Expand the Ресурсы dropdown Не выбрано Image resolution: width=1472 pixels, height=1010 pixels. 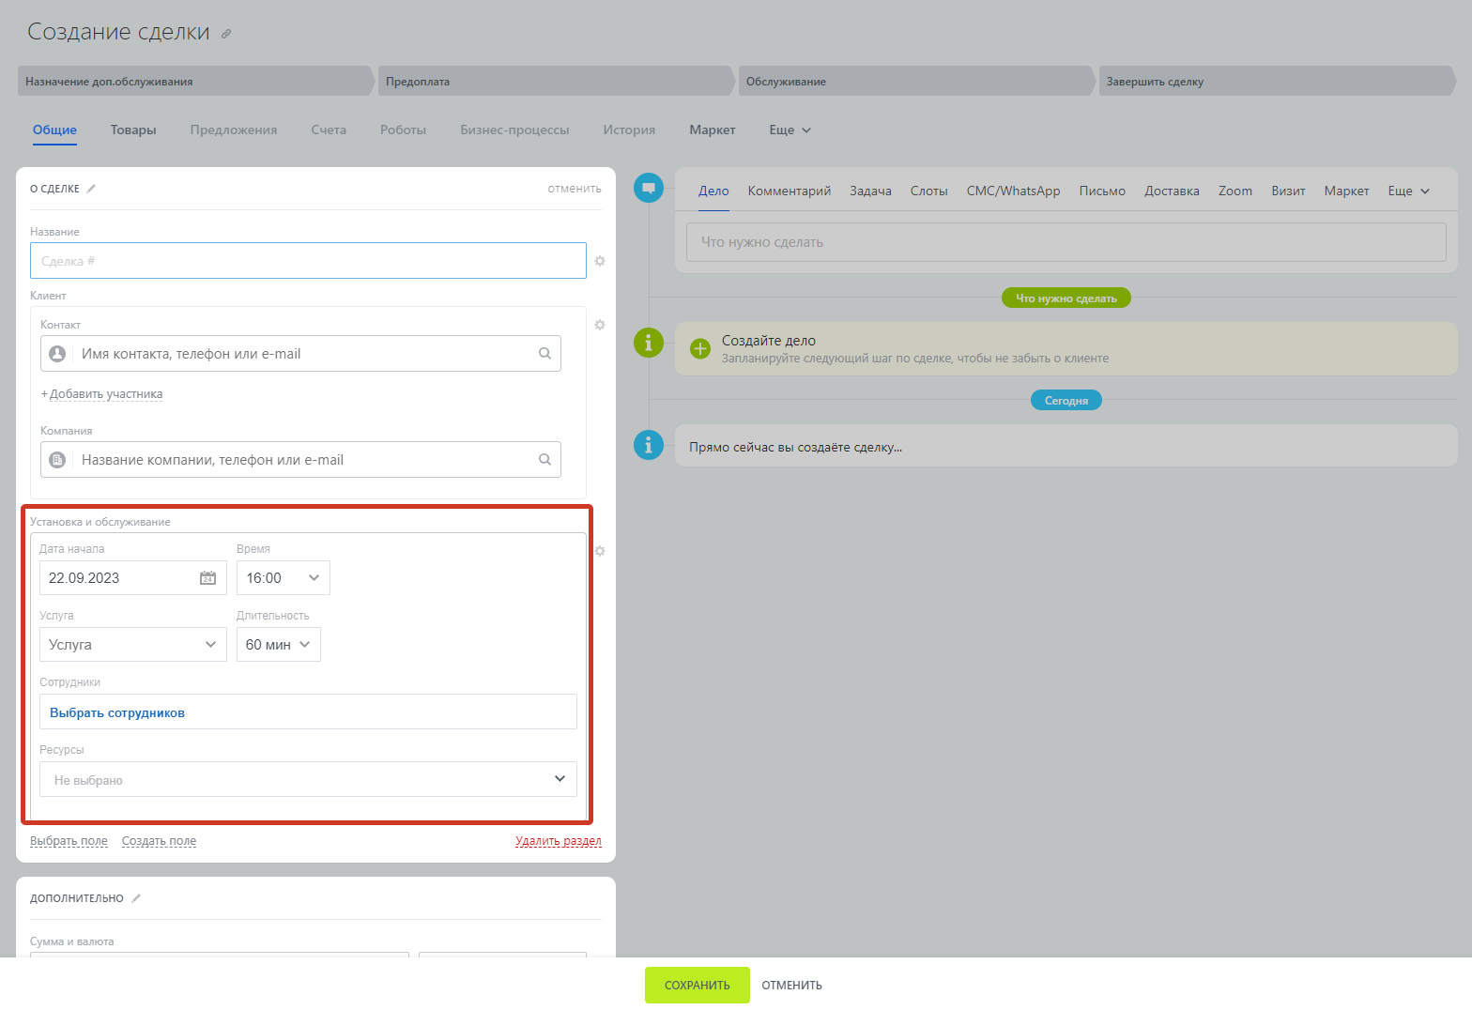(x=308, y=779)
